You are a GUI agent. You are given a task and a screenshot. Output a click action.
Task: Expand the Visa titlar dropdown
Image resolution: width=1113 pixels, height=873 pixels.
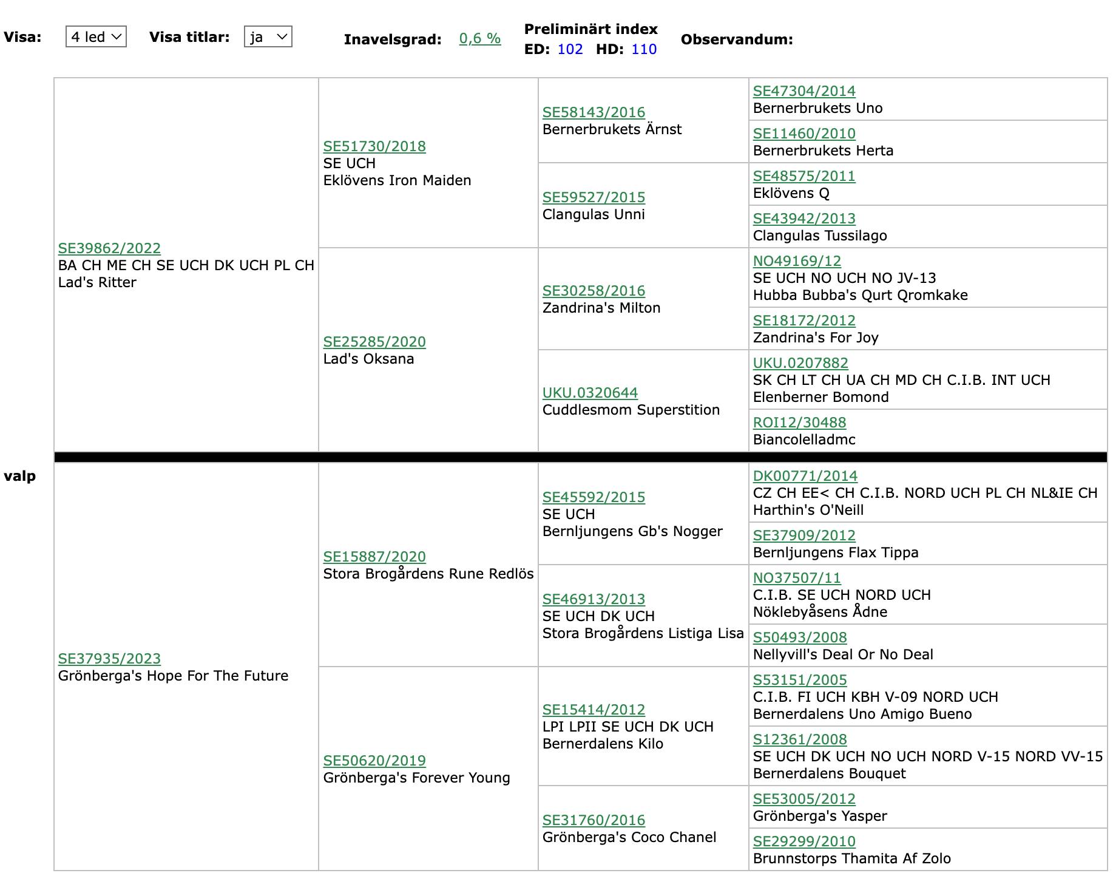click(268, 37)
